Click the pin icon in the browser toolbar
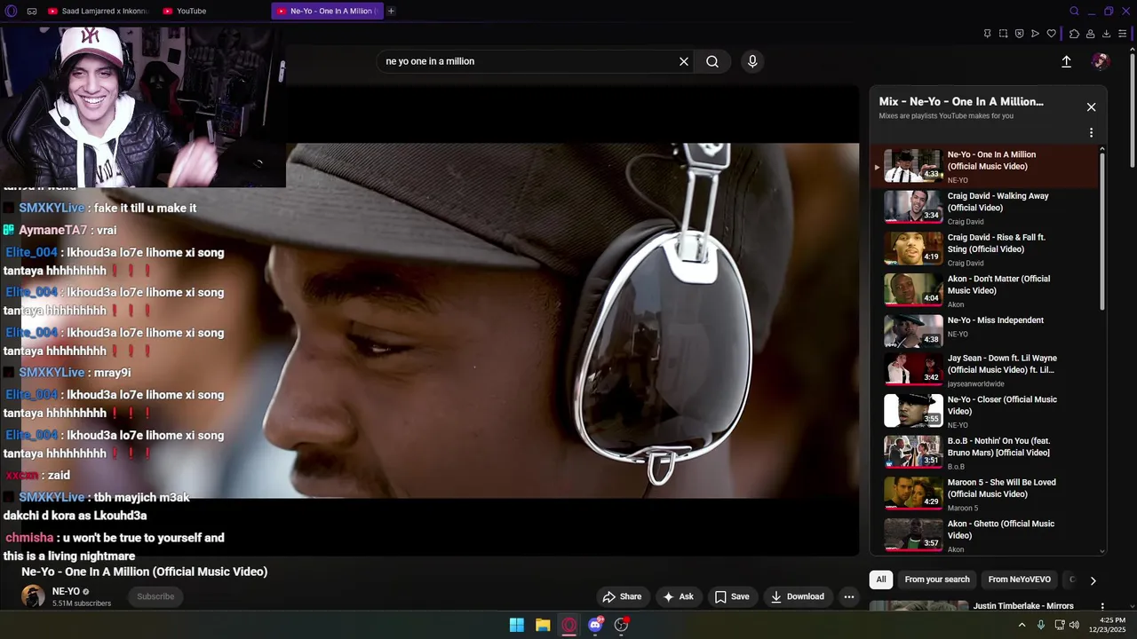1137x639 pixels. click(x=987, y=34)
